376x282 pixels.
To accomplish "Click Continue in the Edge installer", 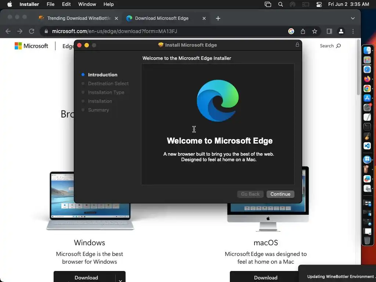I will [x=280, y=194].
